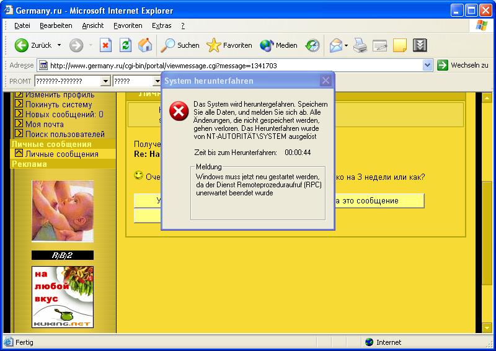
Task: Click the Windows flag logo
Action: click(482, 25)
